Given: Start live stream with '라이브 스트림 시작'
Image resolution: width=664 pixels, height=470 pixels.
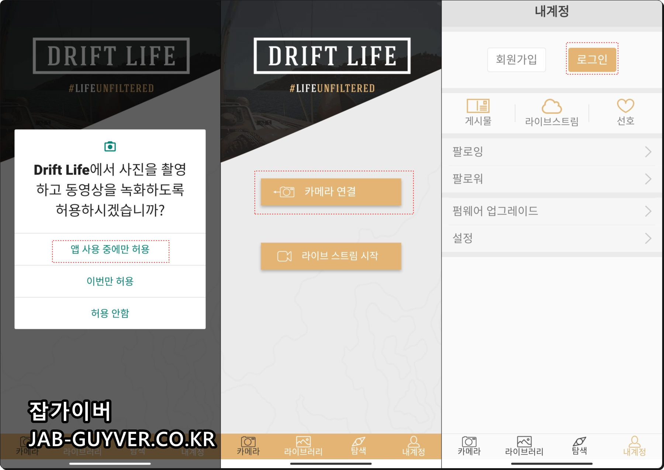Looking at the screenshot, I should click(331, 256).
